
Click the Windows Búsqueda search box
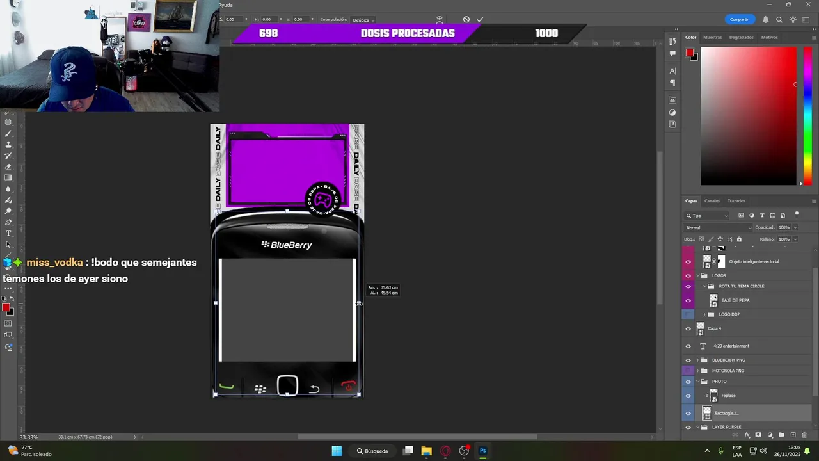pyautogui.click(x=372, y=451)
